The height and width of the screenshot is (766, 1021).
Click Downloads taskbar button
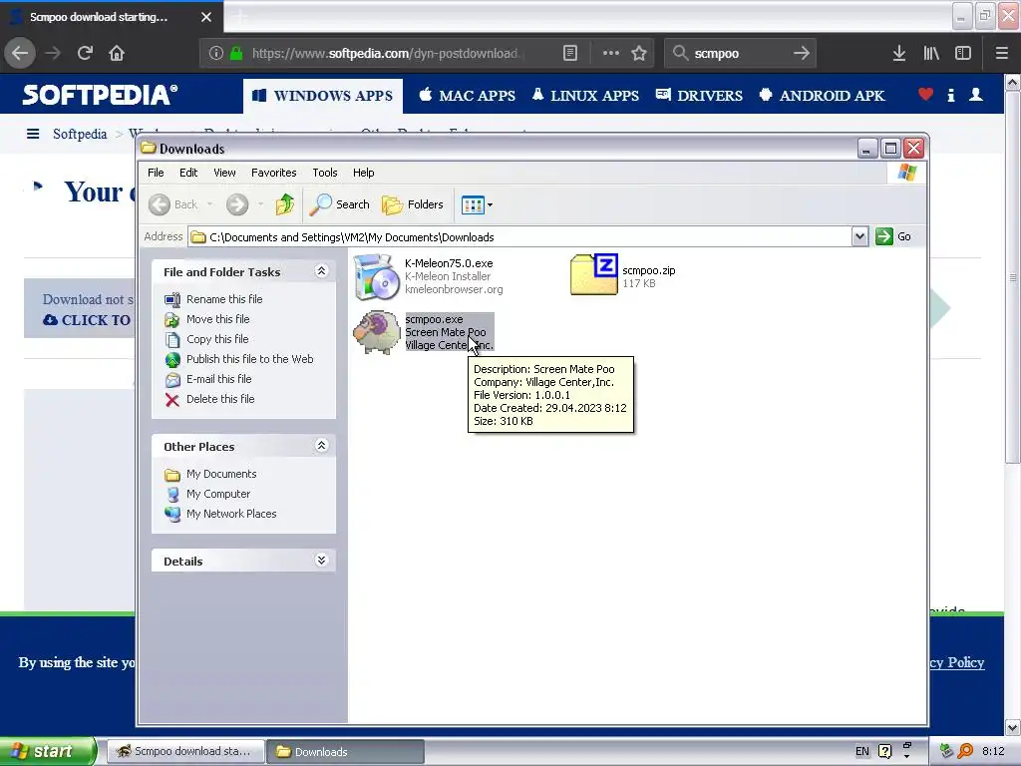[x=346, y=752]
